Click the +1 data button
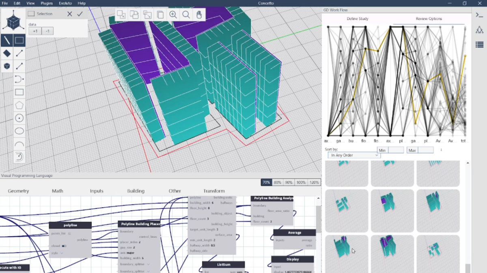Image resolution: width=487 pixels, height=273 pixels. pos(35,31)
